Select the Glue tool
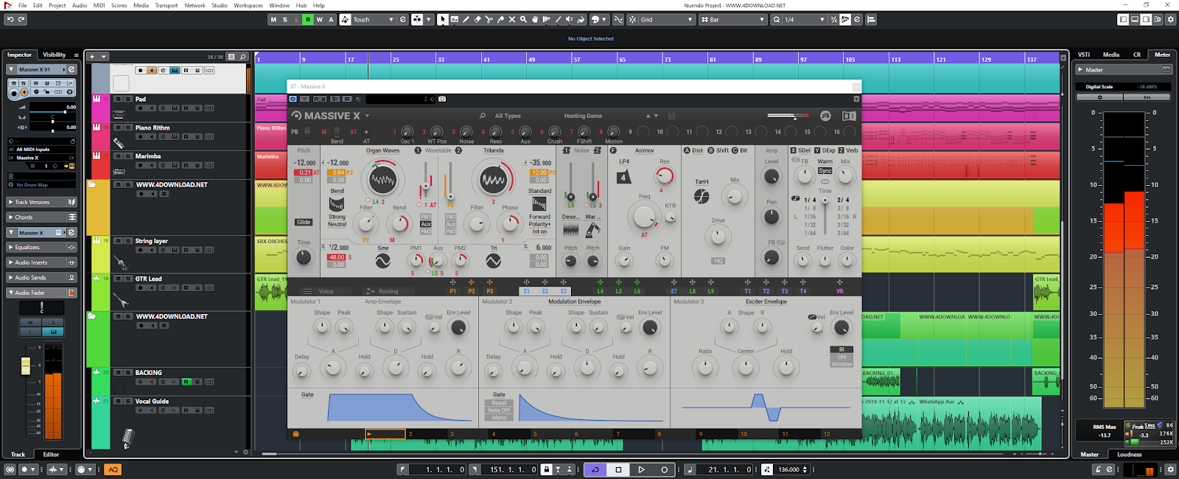Viewport: 1179px width, 479px height. coord(500,20)
